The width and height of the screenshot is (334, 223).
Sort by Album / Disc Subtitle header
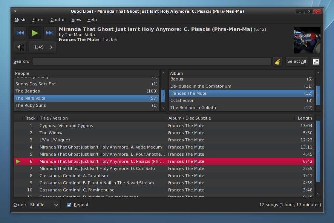230,118
